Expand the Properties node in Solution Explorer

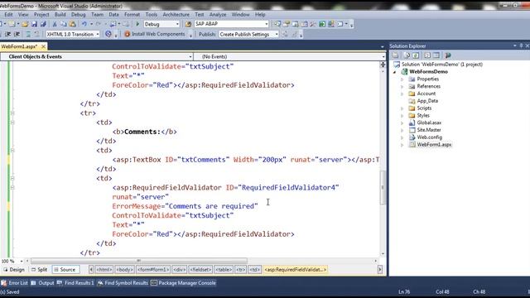pyautogui.click(x=402, y=79)
